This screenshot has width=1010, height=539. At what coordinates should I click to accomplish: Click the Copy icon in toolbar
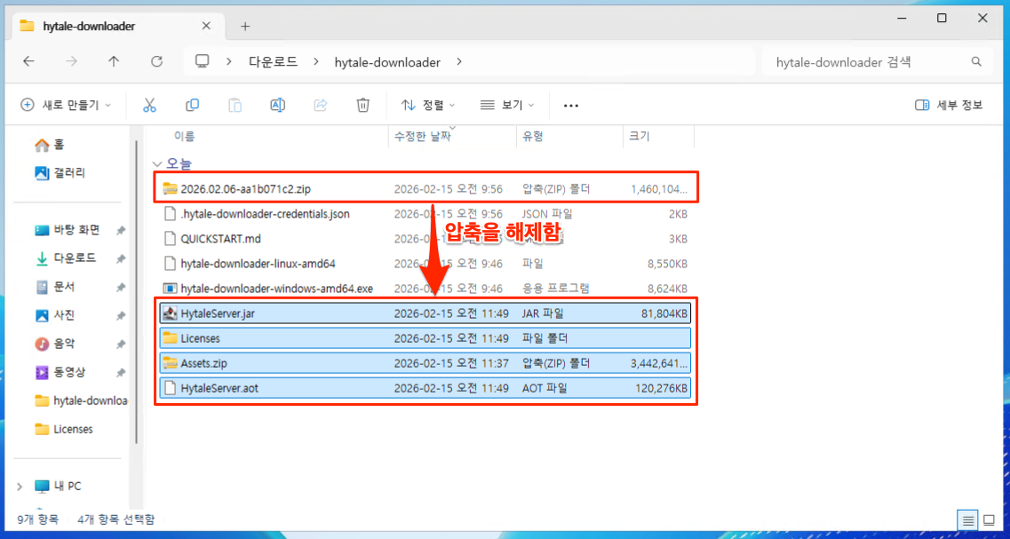click(192, 105)
